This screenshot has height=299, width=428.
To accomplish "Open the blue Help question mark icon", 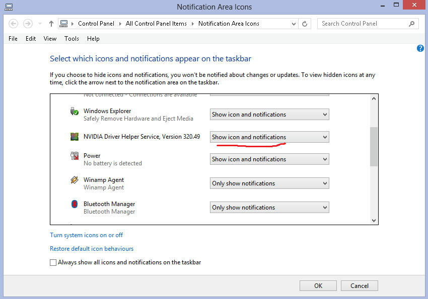I will pyautogui.click(x=420, y=48).
